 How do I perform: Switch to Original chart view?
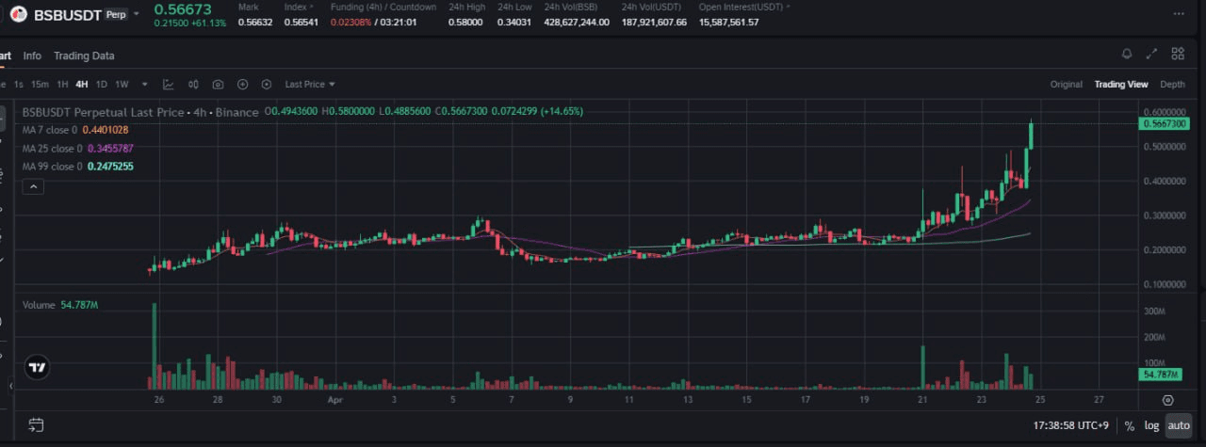click(1067, 85)
